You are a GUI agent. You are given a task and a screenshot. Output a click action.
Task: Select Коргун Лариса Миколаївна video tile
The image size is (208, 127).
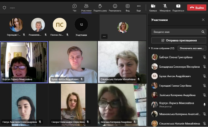24,62
